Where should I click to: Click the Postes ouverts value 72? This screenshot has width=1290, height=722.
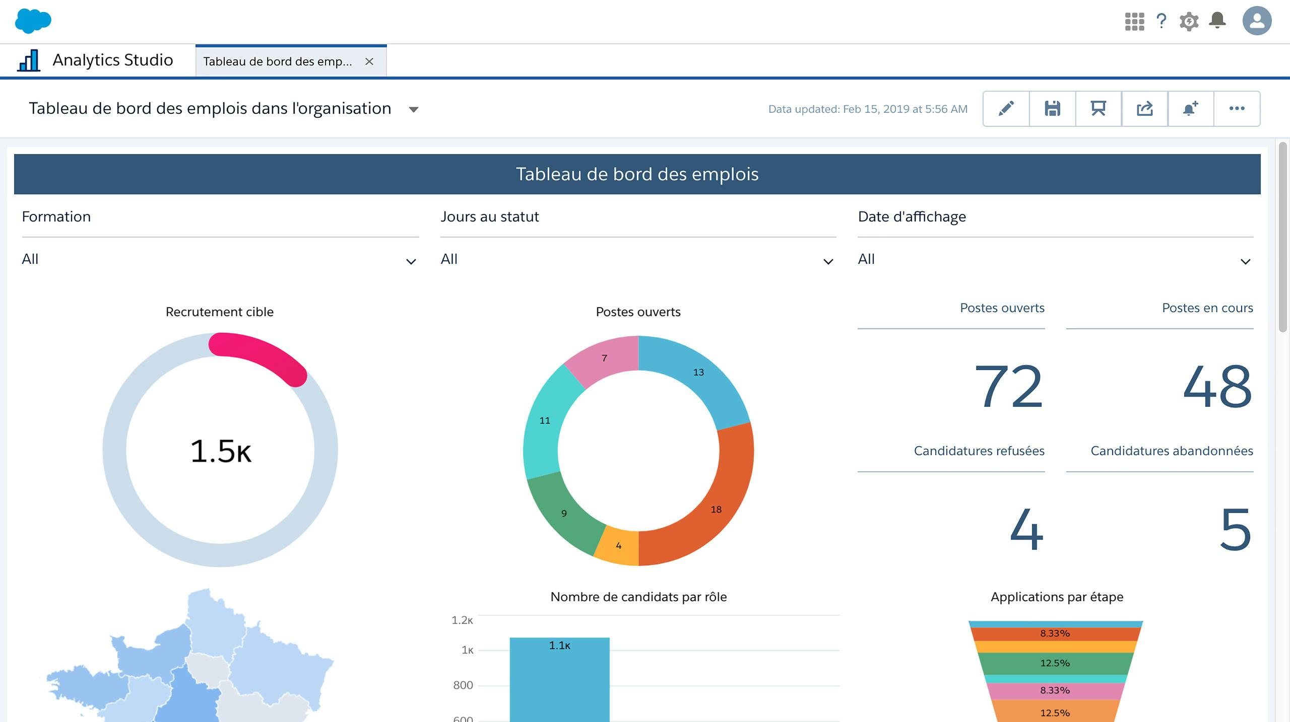pyautogui.click(x=1008, y=387)
